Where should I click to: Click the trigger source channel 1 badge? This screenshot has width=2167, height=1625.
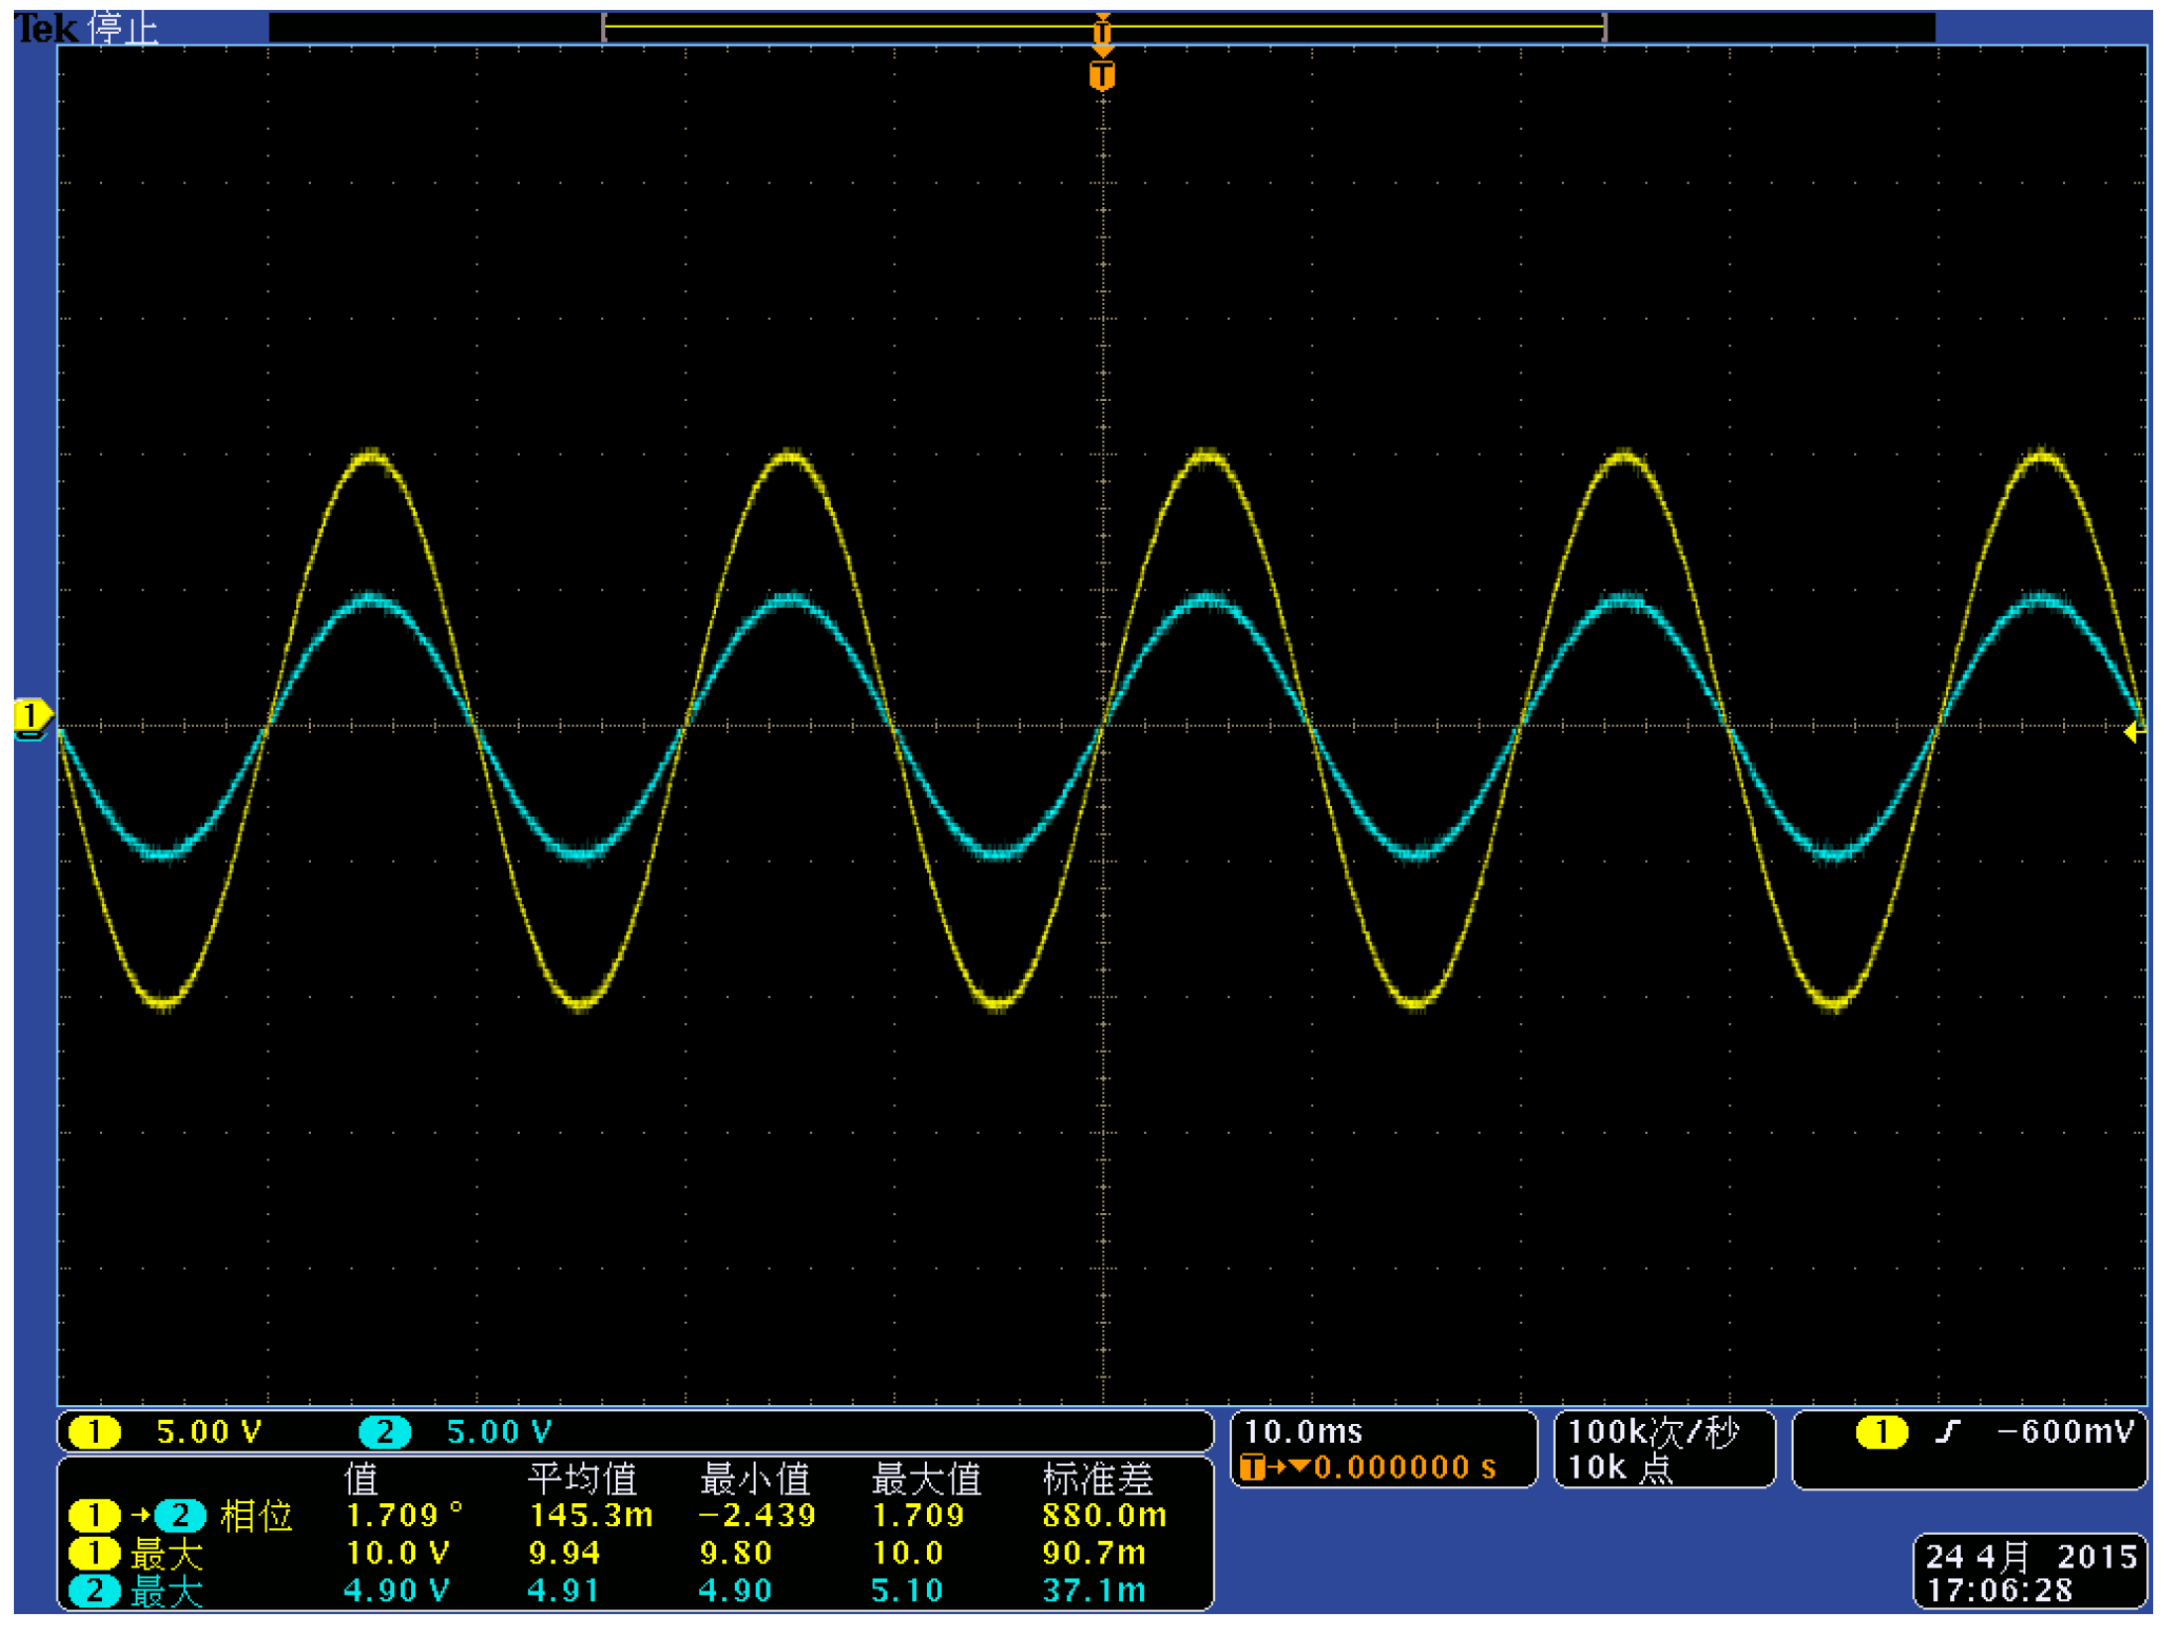pyautogui.click(x=1881, y=1432)
